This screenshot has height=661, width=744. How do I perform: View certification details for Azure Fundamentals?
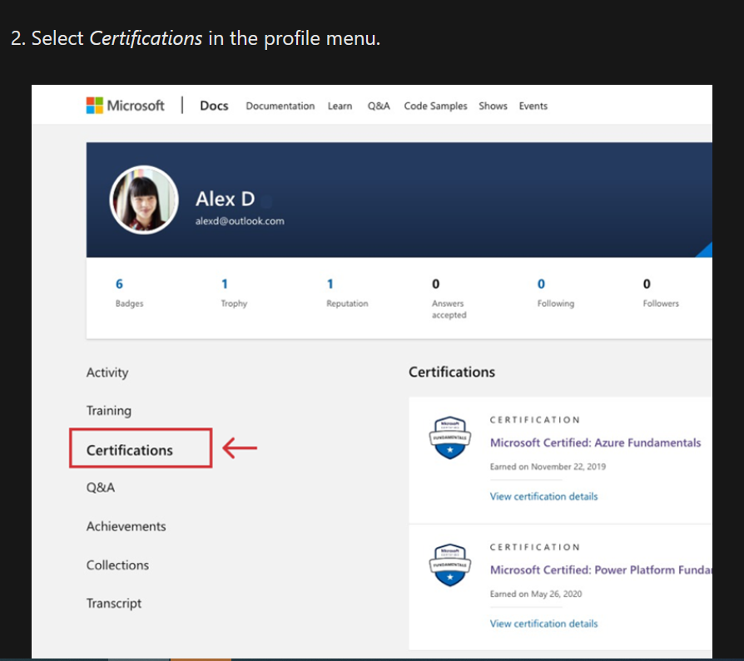pyautogui.click(x=543, y=496)
